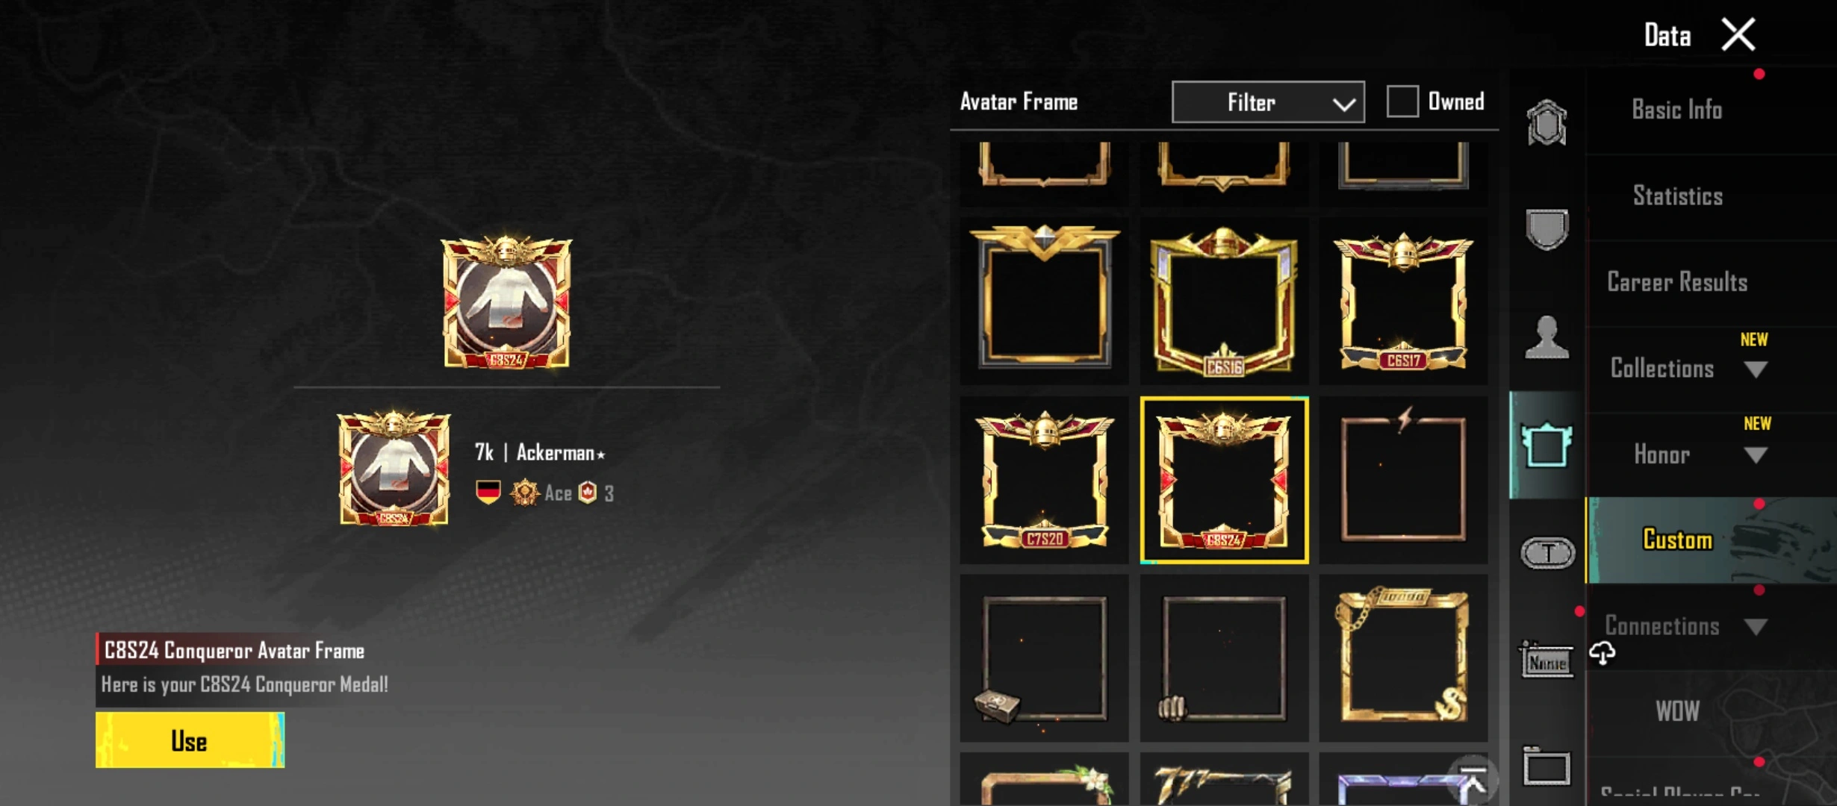
Task: Pick the gold chain dollar frame
Action: (x=1403, y=657)
